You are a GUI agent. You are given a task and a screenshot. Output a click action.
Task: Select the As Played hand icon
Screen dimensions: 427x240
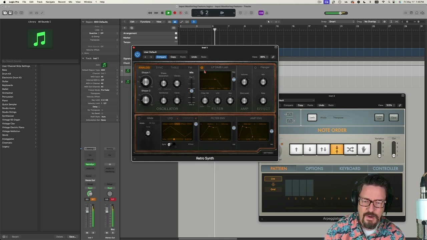pyautogui.click(x=364, y=149)
